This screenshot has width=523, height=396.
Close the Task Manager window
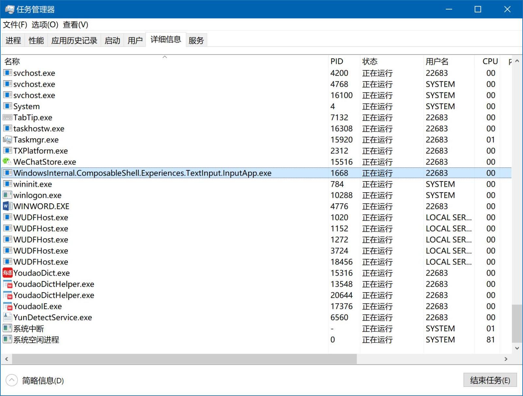pyautogui.click(x=507, y=9)
